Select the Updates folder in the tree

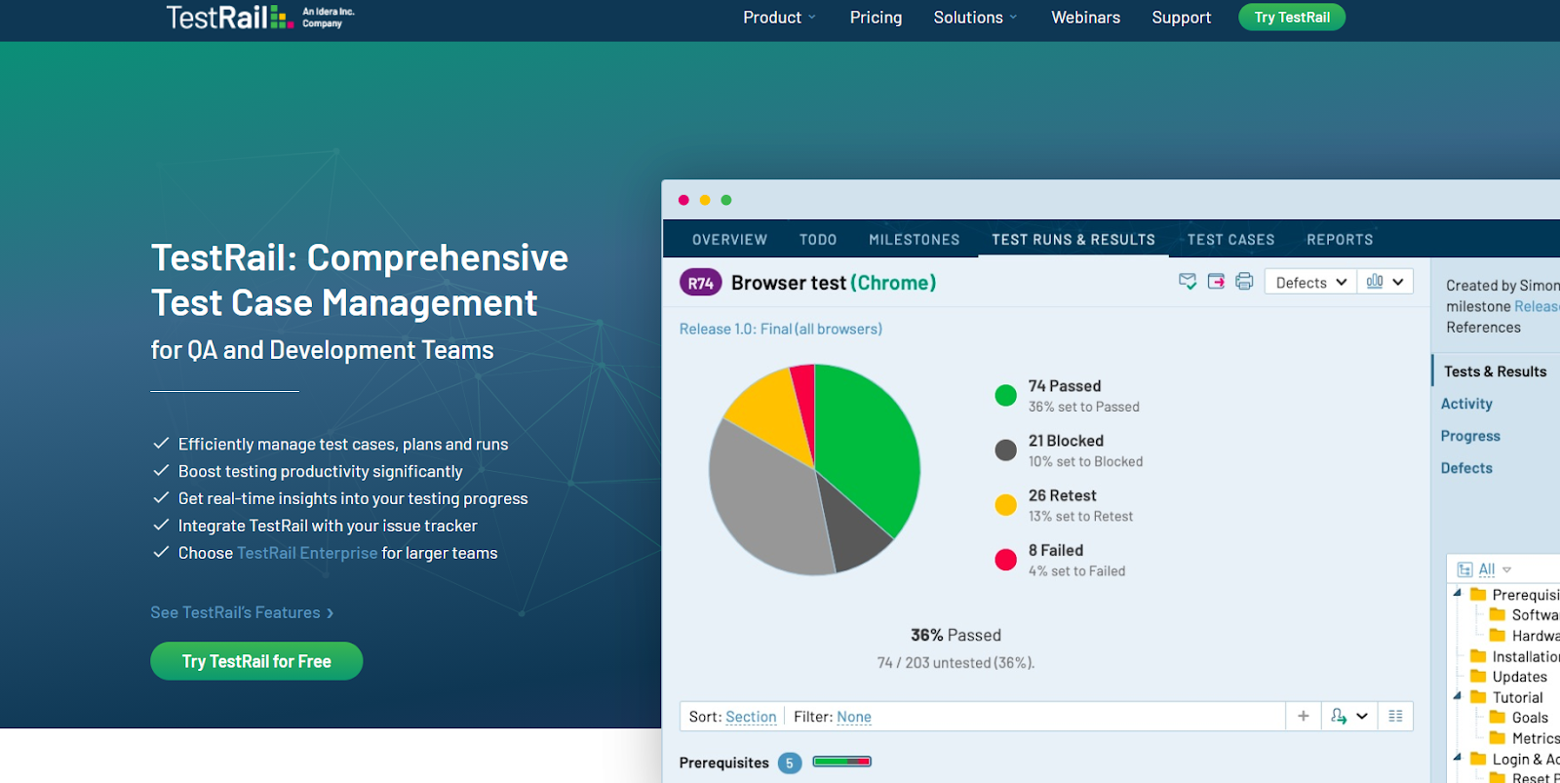1518,677
